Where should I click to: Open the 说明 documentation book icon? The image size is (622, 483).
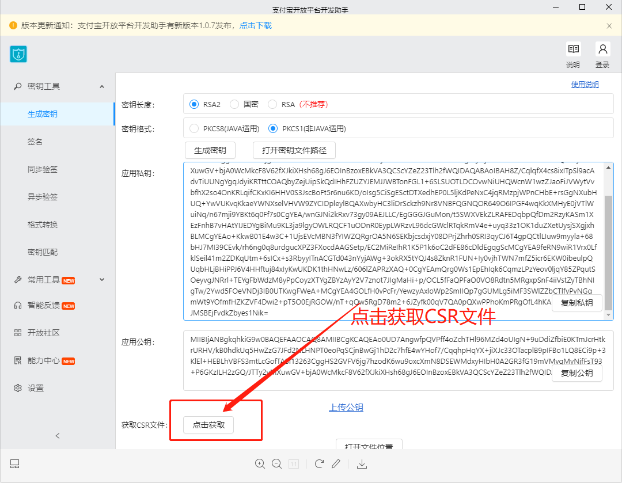tap(573, 49)
